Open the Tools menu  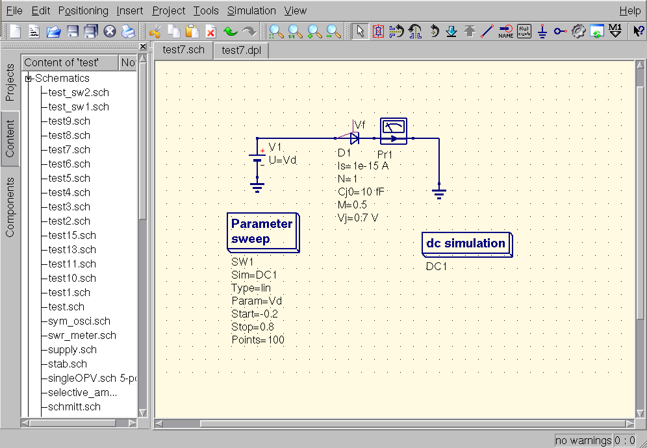(206, 11)
